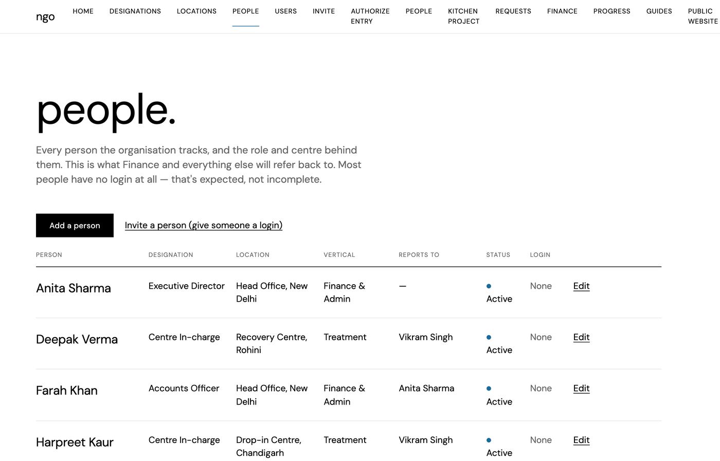
Task: Click the Vertical column header
Action: [339, 255]
